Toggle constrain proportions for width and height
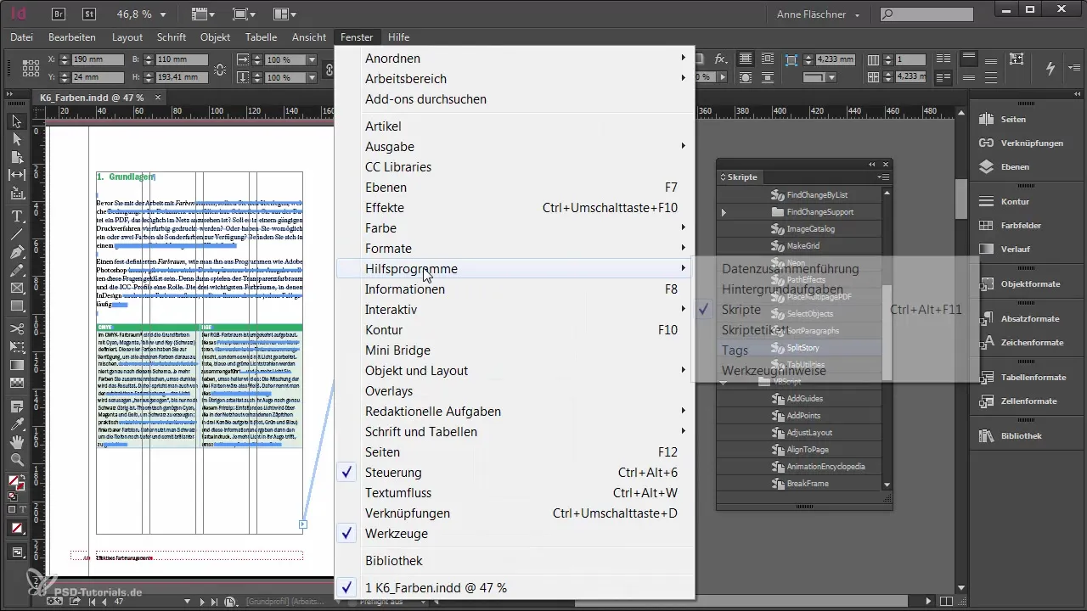 click(x=222, y=70)
